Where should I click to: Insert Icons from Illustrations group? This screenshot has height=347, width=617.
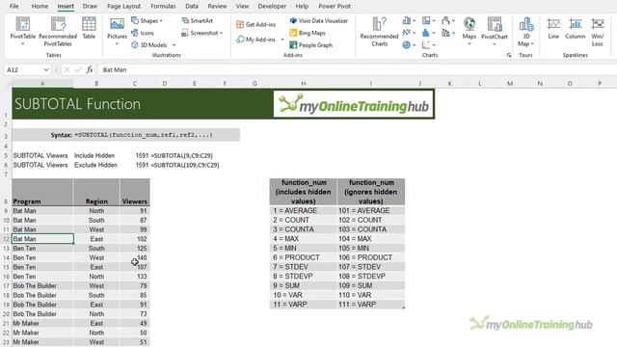(143, 33)
